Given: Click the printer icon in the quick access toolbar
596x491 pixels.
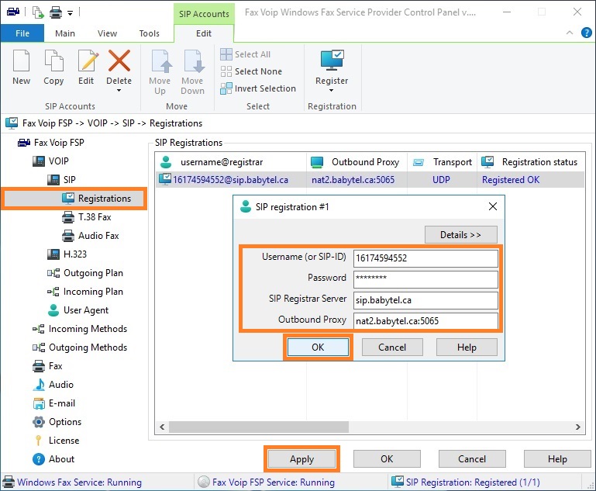Looking at the screenshot, I should [56, 13].
